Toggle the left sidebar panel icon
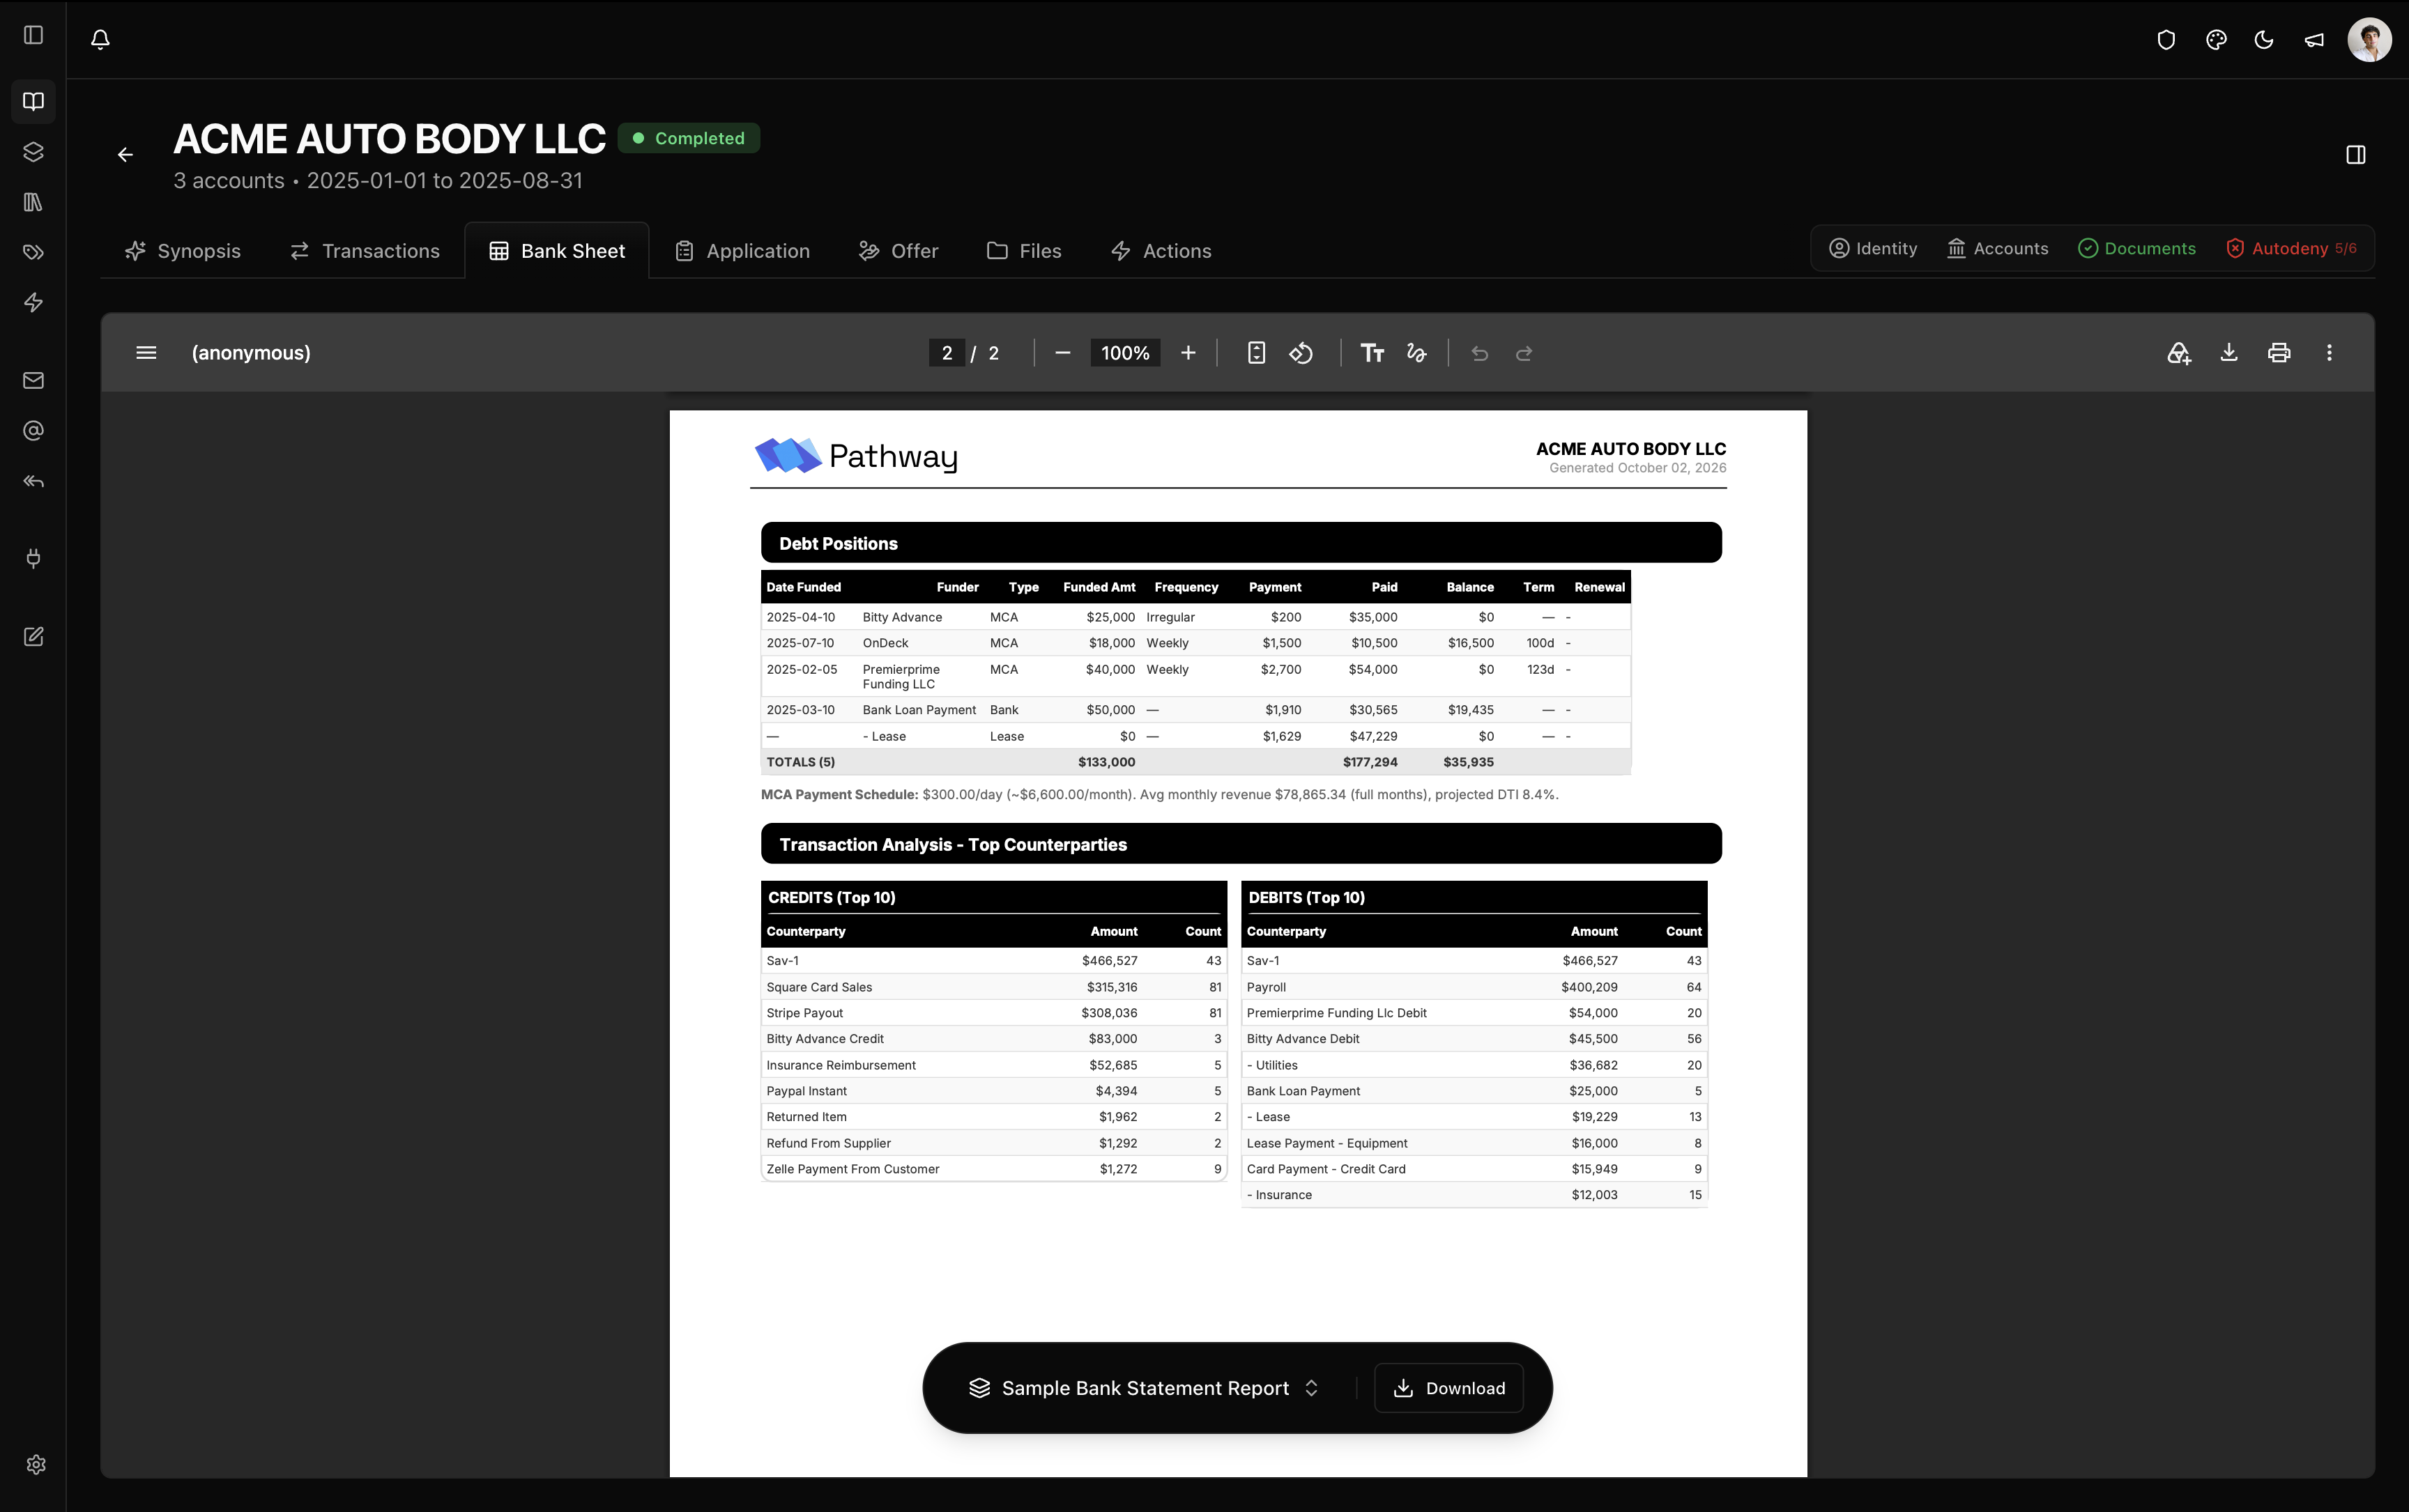The width and height of the screenshot is (2409, 1512). [33, 35]
